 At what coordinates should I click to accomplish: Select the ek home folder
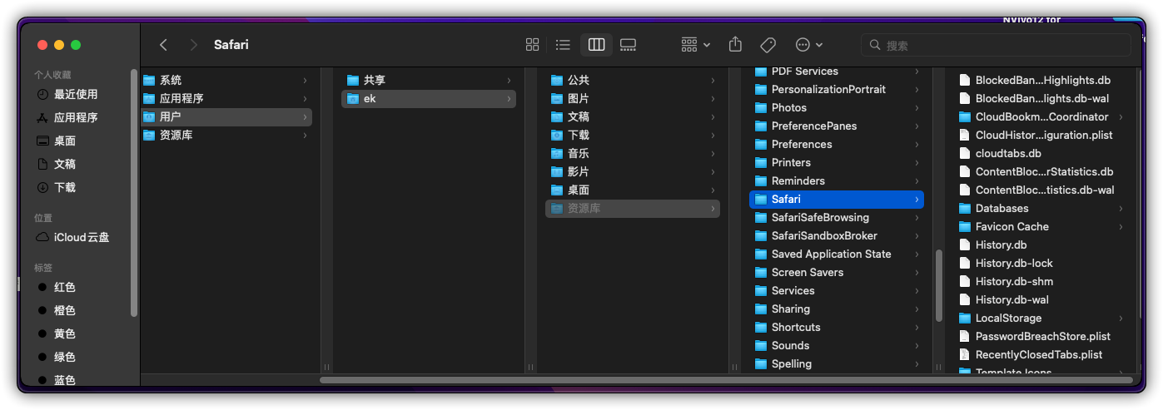point(429,98)
